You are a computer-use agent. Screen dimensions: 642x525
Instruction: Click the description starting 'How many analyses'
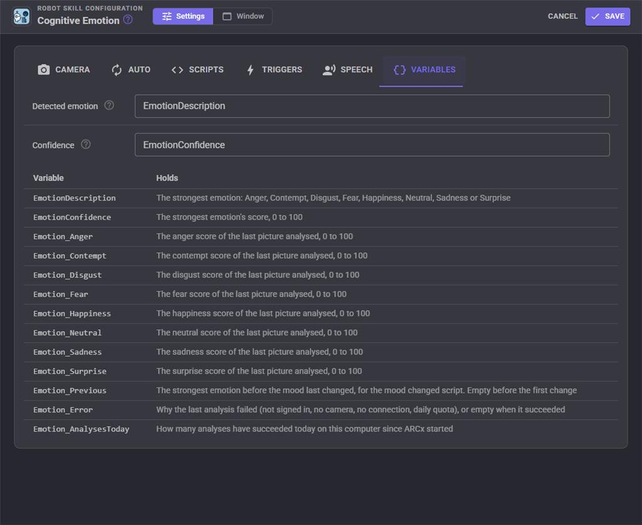pyautogui.click(x=305, y=429)
